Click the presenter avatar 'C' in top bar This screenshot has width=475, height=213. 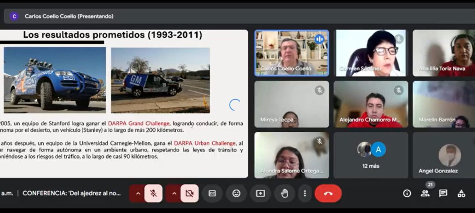[14, 16]
